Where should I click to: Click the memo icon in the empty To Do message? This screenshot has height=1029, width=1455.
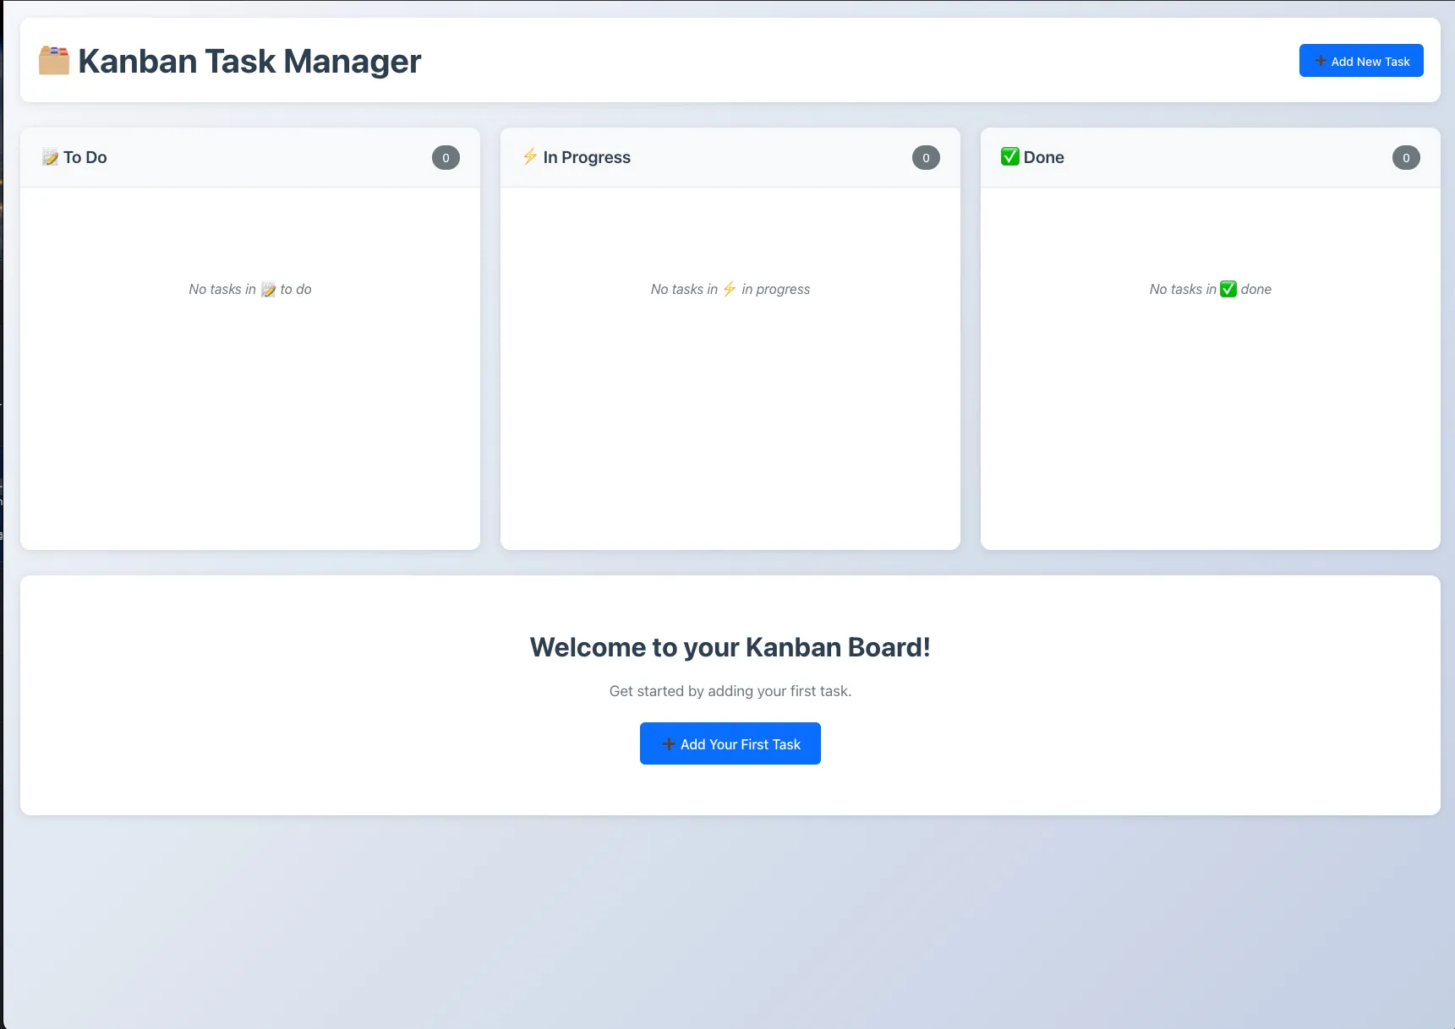click(x=268, y=290)
